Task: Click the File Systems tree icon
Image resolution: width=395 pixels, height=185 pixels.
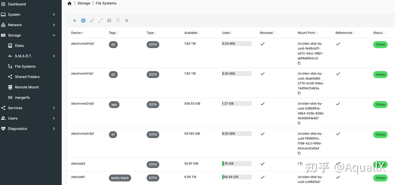Action: (10, 66)
